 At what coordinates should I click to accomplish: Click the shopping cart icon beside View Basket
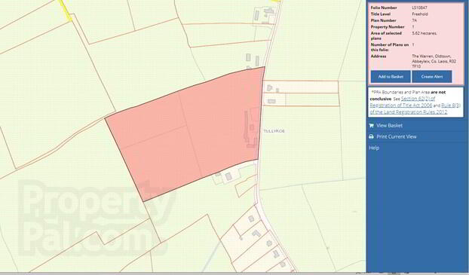(371, 126)
